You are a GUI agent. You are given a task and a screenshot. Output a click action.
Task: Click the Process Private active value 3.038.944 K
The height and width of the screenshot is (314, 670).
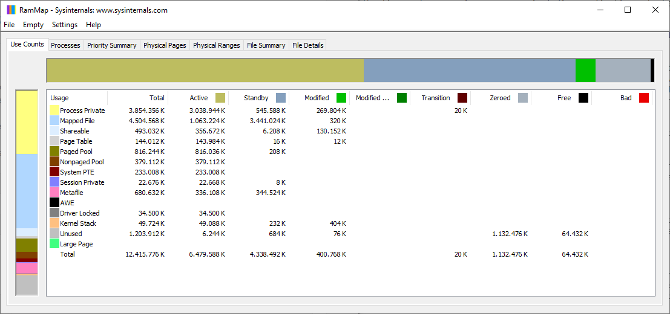(206, 111)
